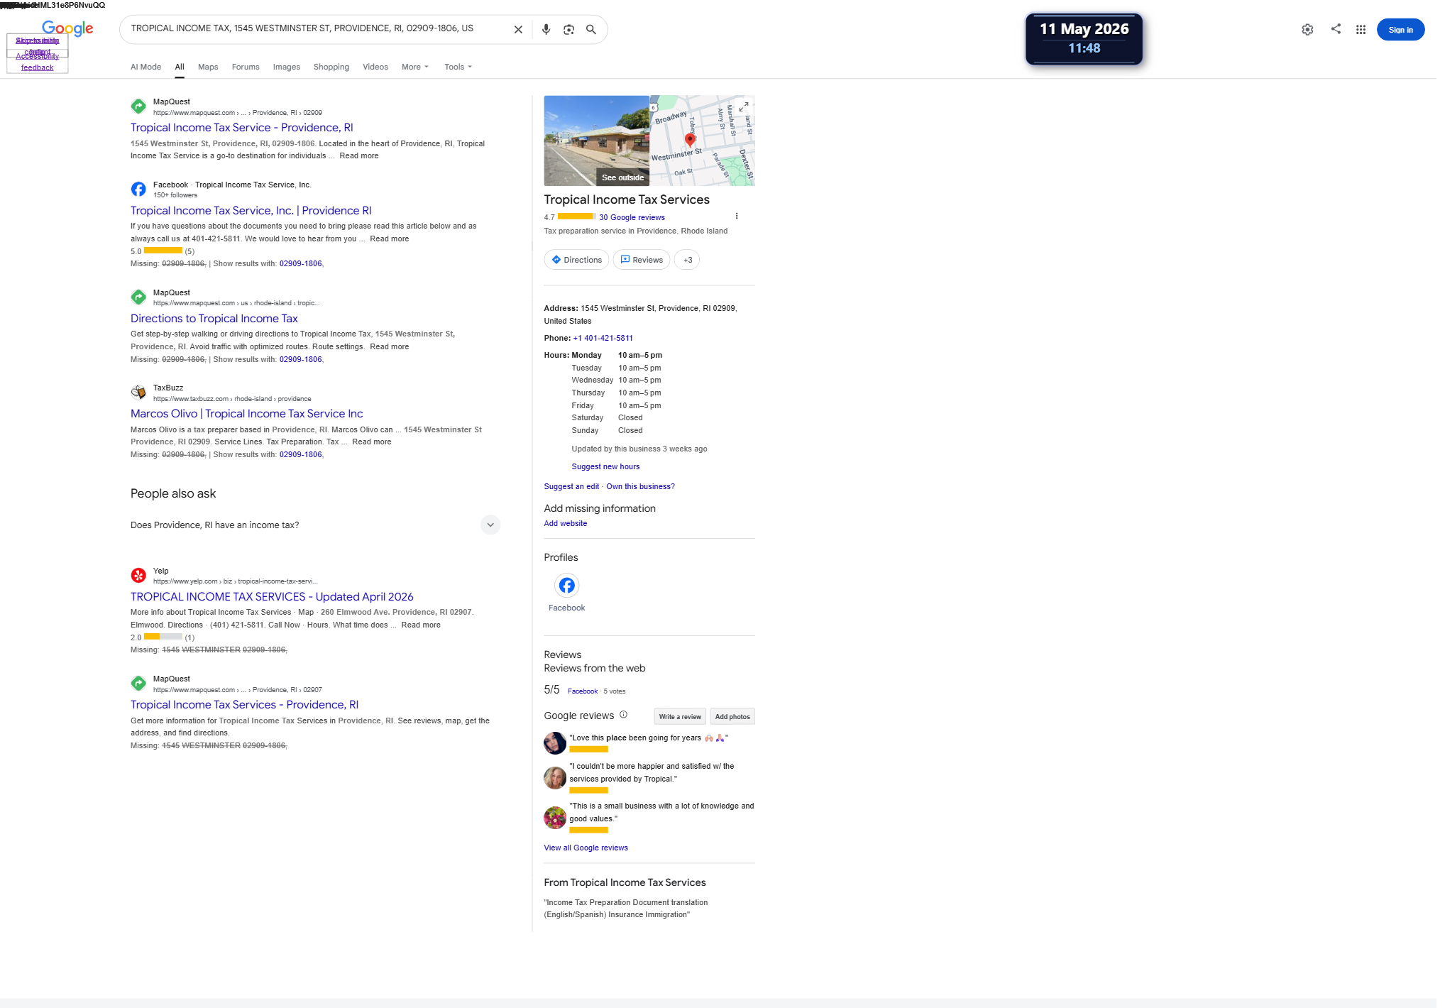The image size is (1445, 1008).
Task: Click Add photos button
Action: coord(732,717)
